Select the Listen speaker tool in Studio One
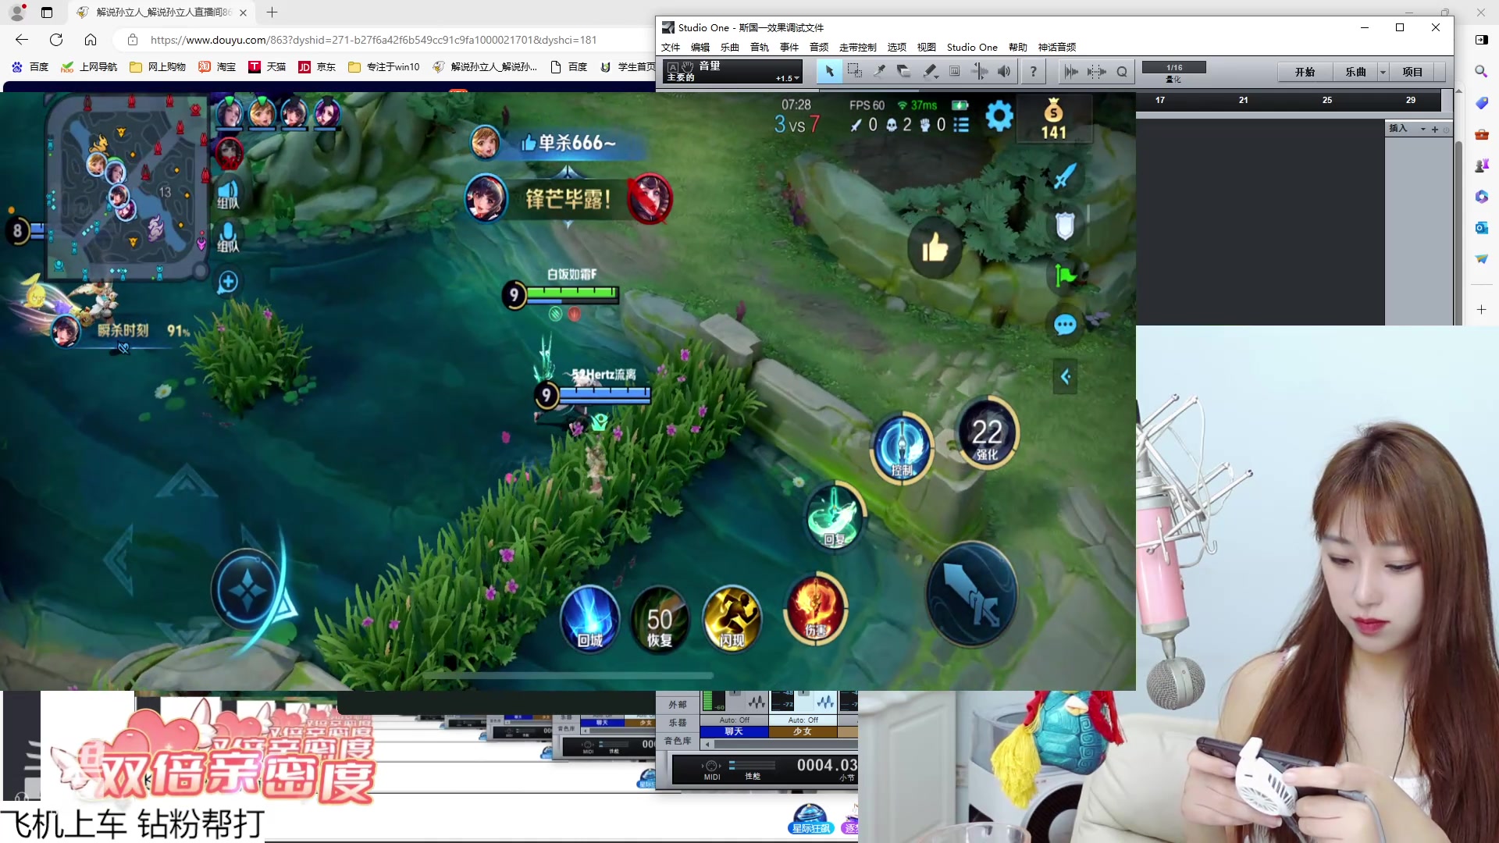The height and width of the screenshot is (843, 1499). click(1004, 72)
